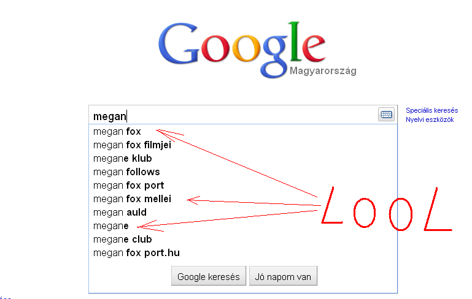This screenshot has width=472, height=299.
Task: Focus the search box containing megan
Action: click(233, 116)
